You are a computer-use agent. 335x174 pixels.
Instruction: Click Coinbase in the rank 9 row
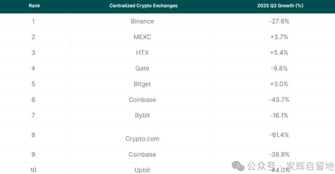tap(142, 154)
